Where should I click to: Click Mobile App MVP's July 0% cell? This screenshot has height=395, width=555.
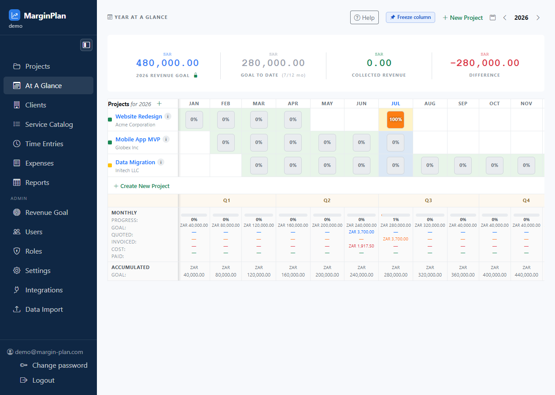396,143
